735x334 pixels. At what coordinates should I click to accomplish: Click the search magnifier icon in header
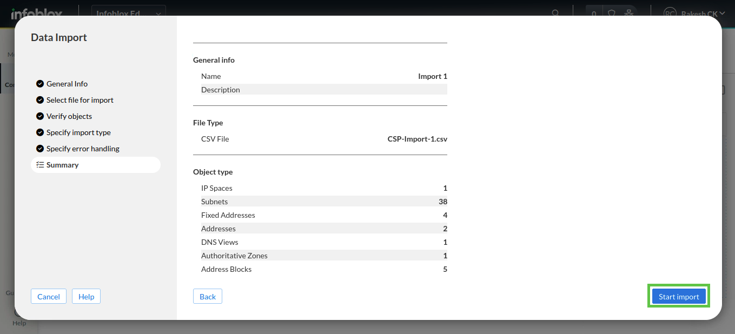tap(555, 13)
